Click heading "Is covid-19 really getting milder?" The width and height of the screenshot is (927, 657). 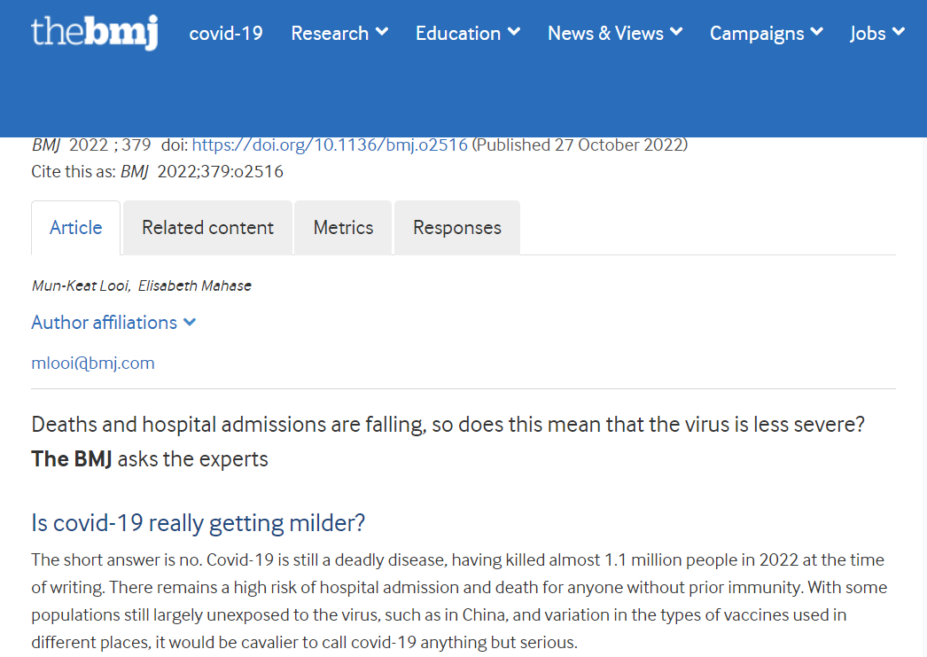199,523
